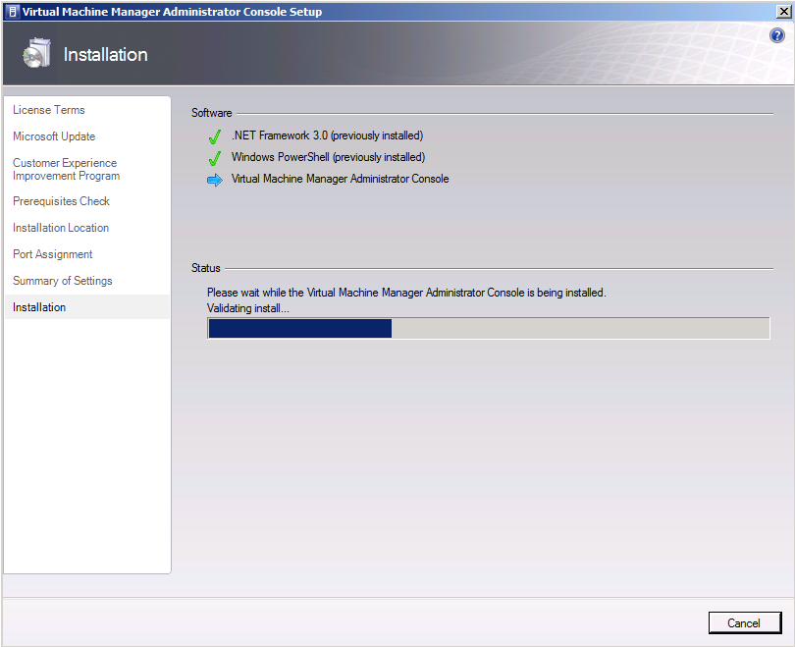The image size is (795, 647).
Task: Click 'Virtual Machine Manager Administrator Console' software entry
Action: point(341,179)
